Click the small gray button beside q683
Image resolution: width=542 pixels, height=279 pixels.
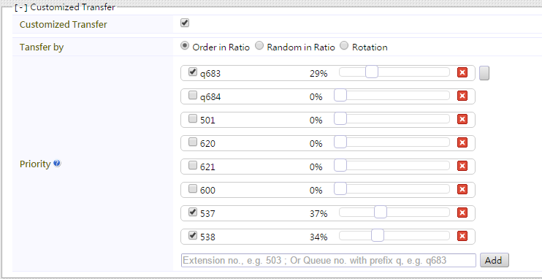click(484, 73)
